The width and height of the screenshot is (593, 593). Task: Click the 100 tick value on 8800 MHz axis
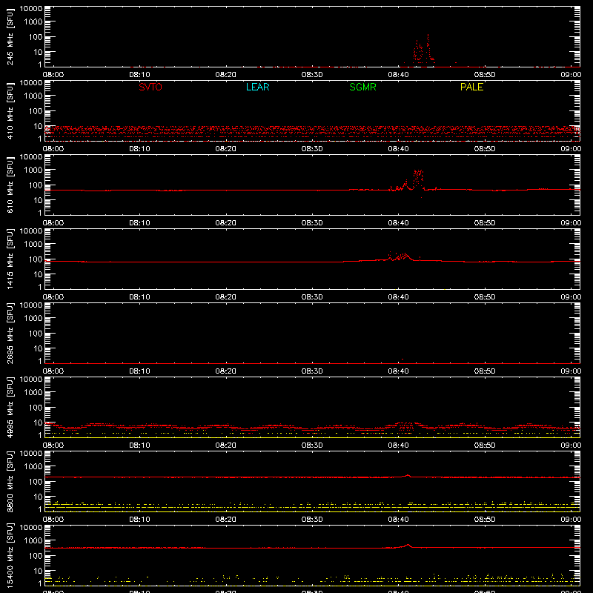[36, 482]
